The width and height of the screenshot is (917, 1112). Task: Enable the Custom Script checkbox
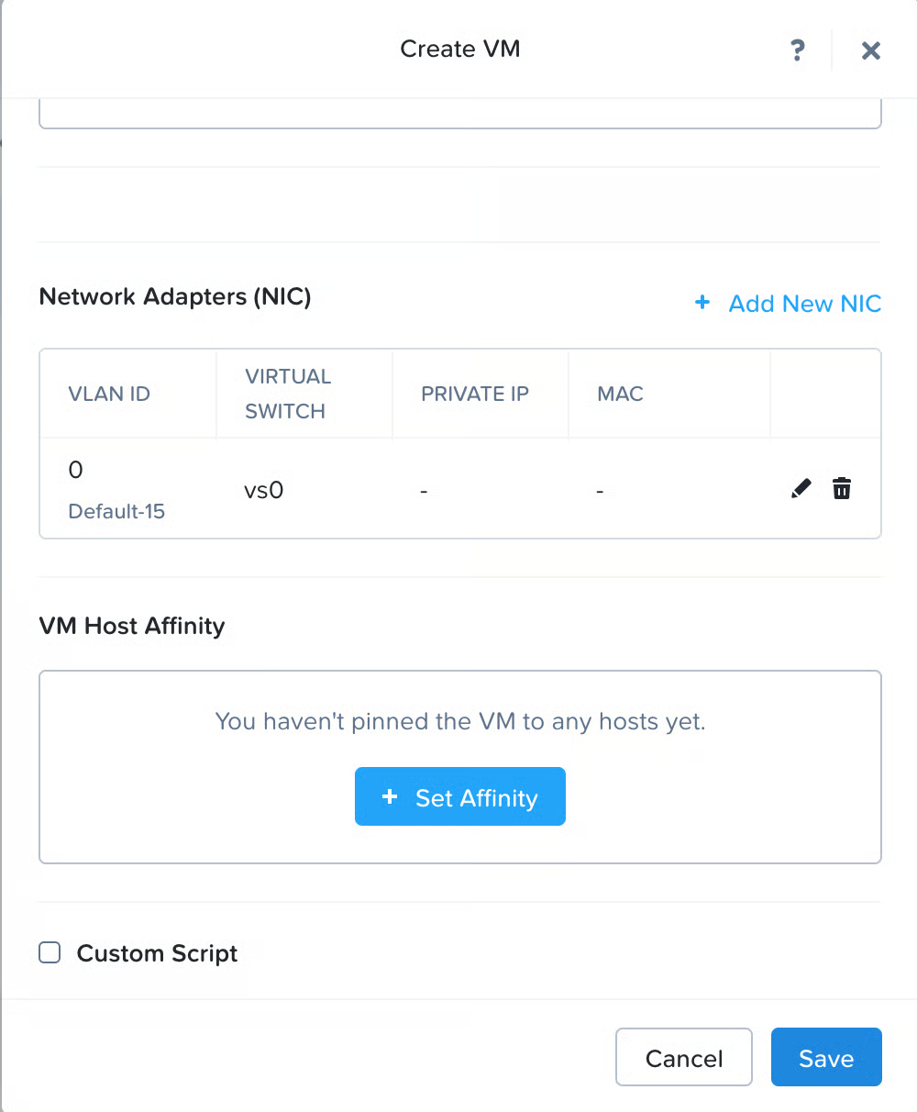(50, 952)
